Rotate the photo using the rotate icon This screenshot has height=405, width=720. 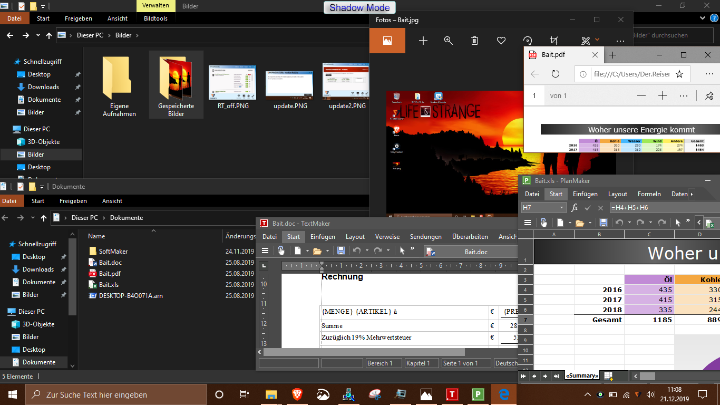click(528, 41)
